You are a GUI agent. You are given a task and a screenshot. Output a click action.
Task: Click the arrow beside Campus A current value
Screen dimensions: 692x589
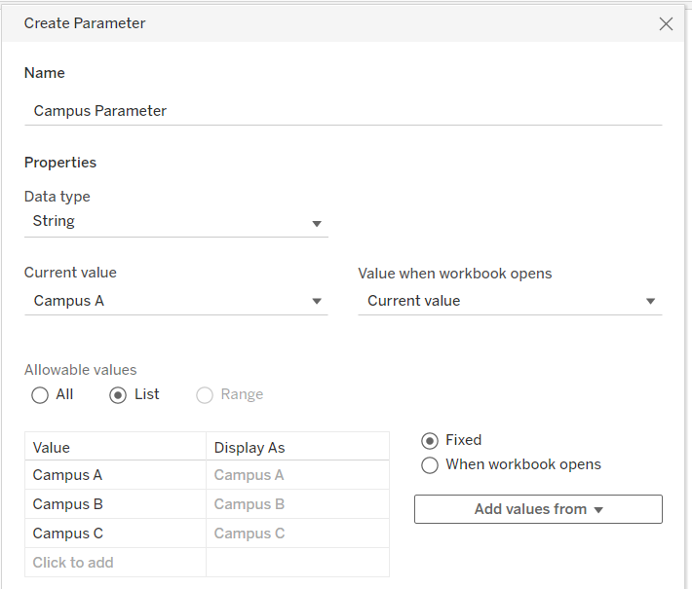tap(317, 302)
